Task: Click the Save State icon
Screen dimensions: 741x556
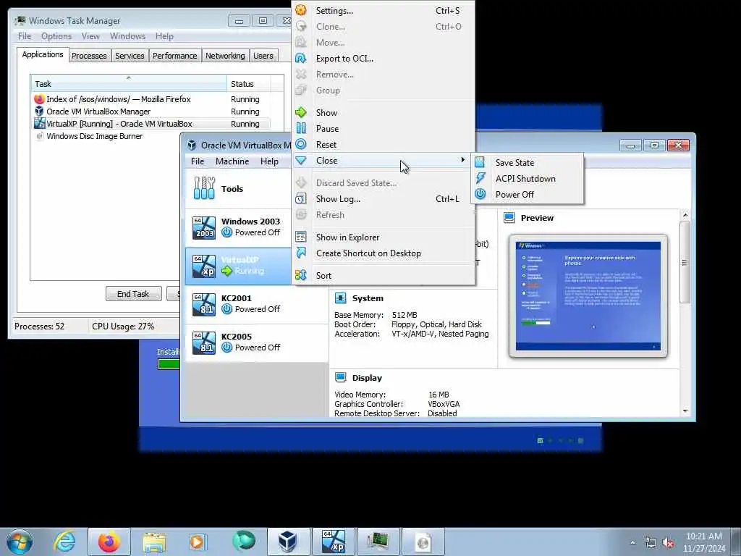Action: [480, 162]
